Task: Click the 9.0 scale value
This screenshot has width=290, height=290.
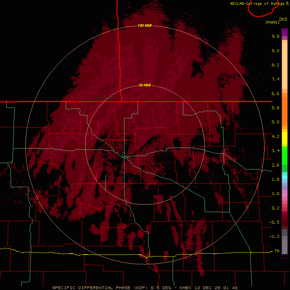Action: (275, 51)
